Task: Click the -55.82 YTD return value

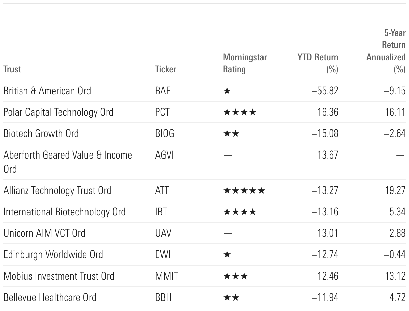Action: click(325, 91)
